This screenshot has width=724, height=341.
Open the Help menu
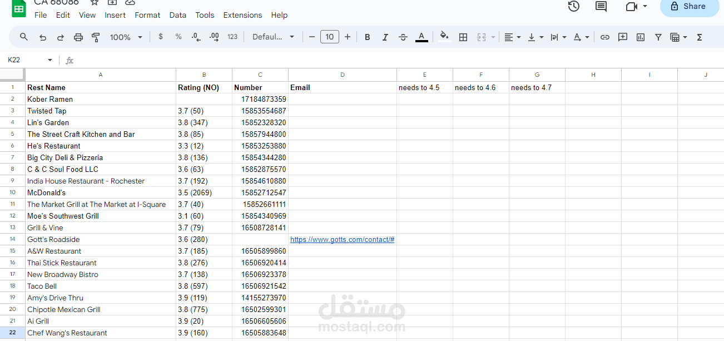tap(280, 15)
